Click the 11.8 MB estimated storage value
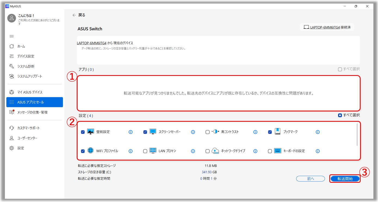 (x=211, y=166)
